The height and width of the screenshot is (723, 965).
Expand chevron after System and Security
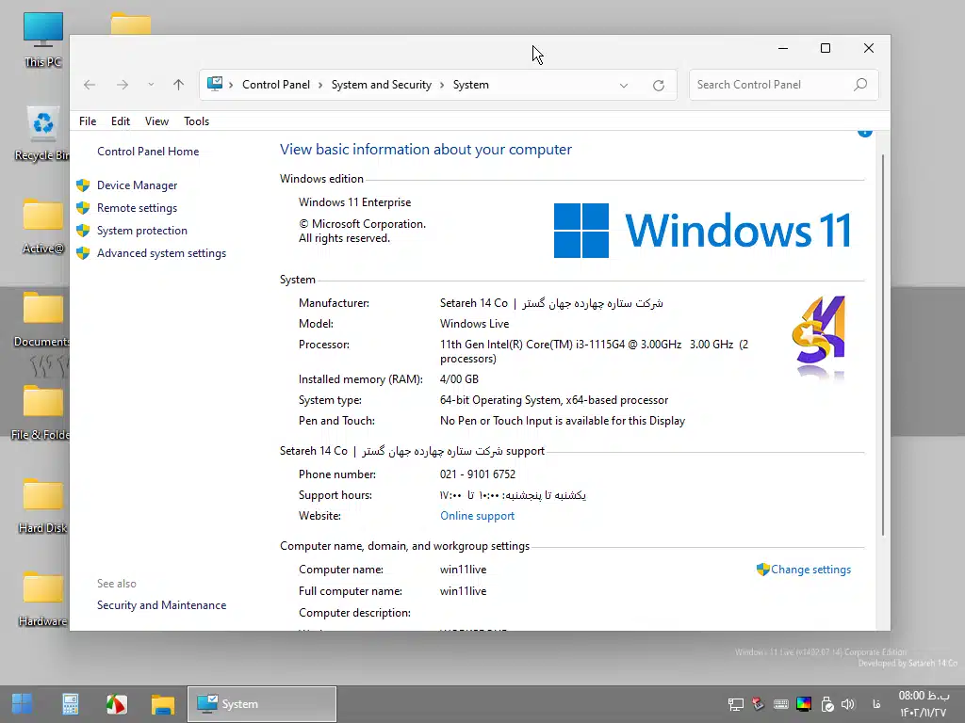click(x=442, y=85)
